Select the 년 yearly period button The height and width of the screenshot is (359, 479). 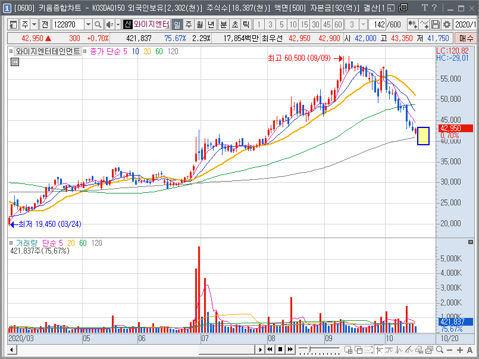click(x=211, y=24)
